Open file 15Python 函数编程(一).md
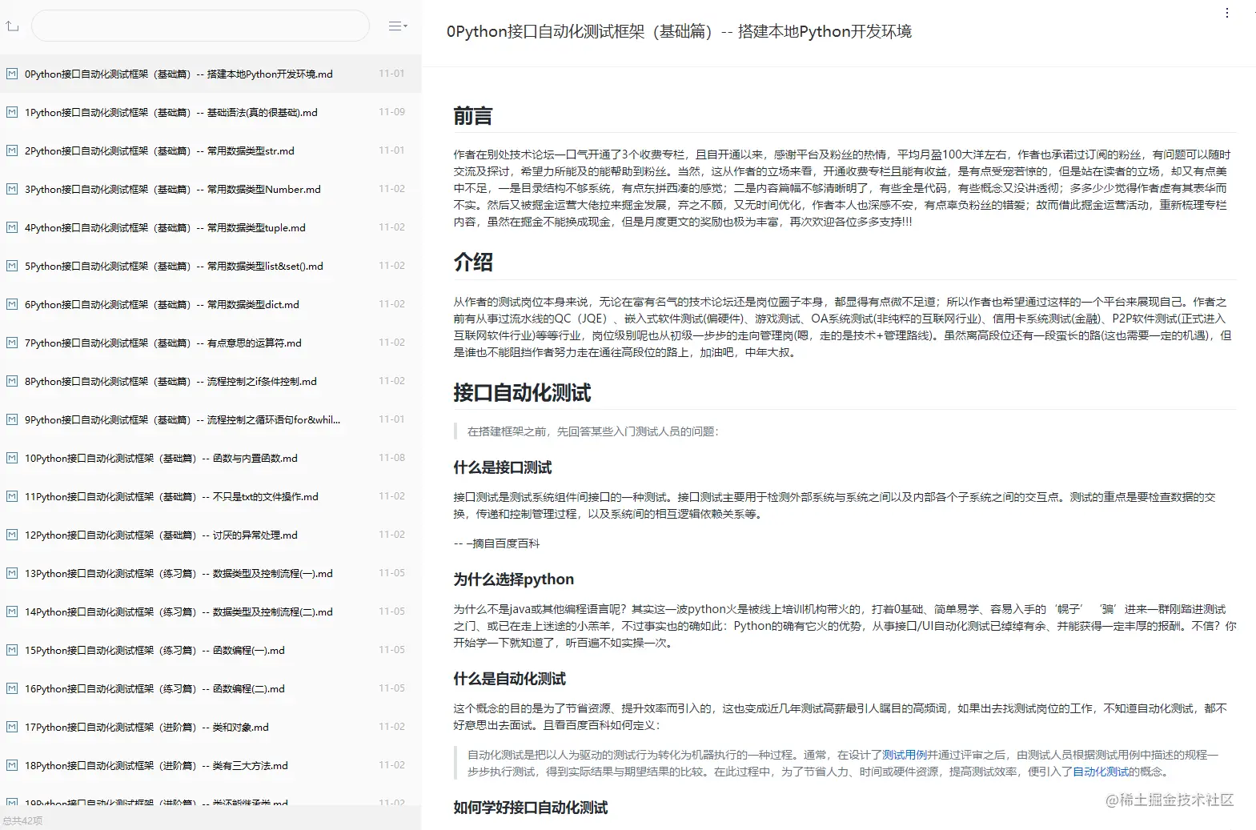The height and width of the screenshot is (830, 1256). click(211, 650)
